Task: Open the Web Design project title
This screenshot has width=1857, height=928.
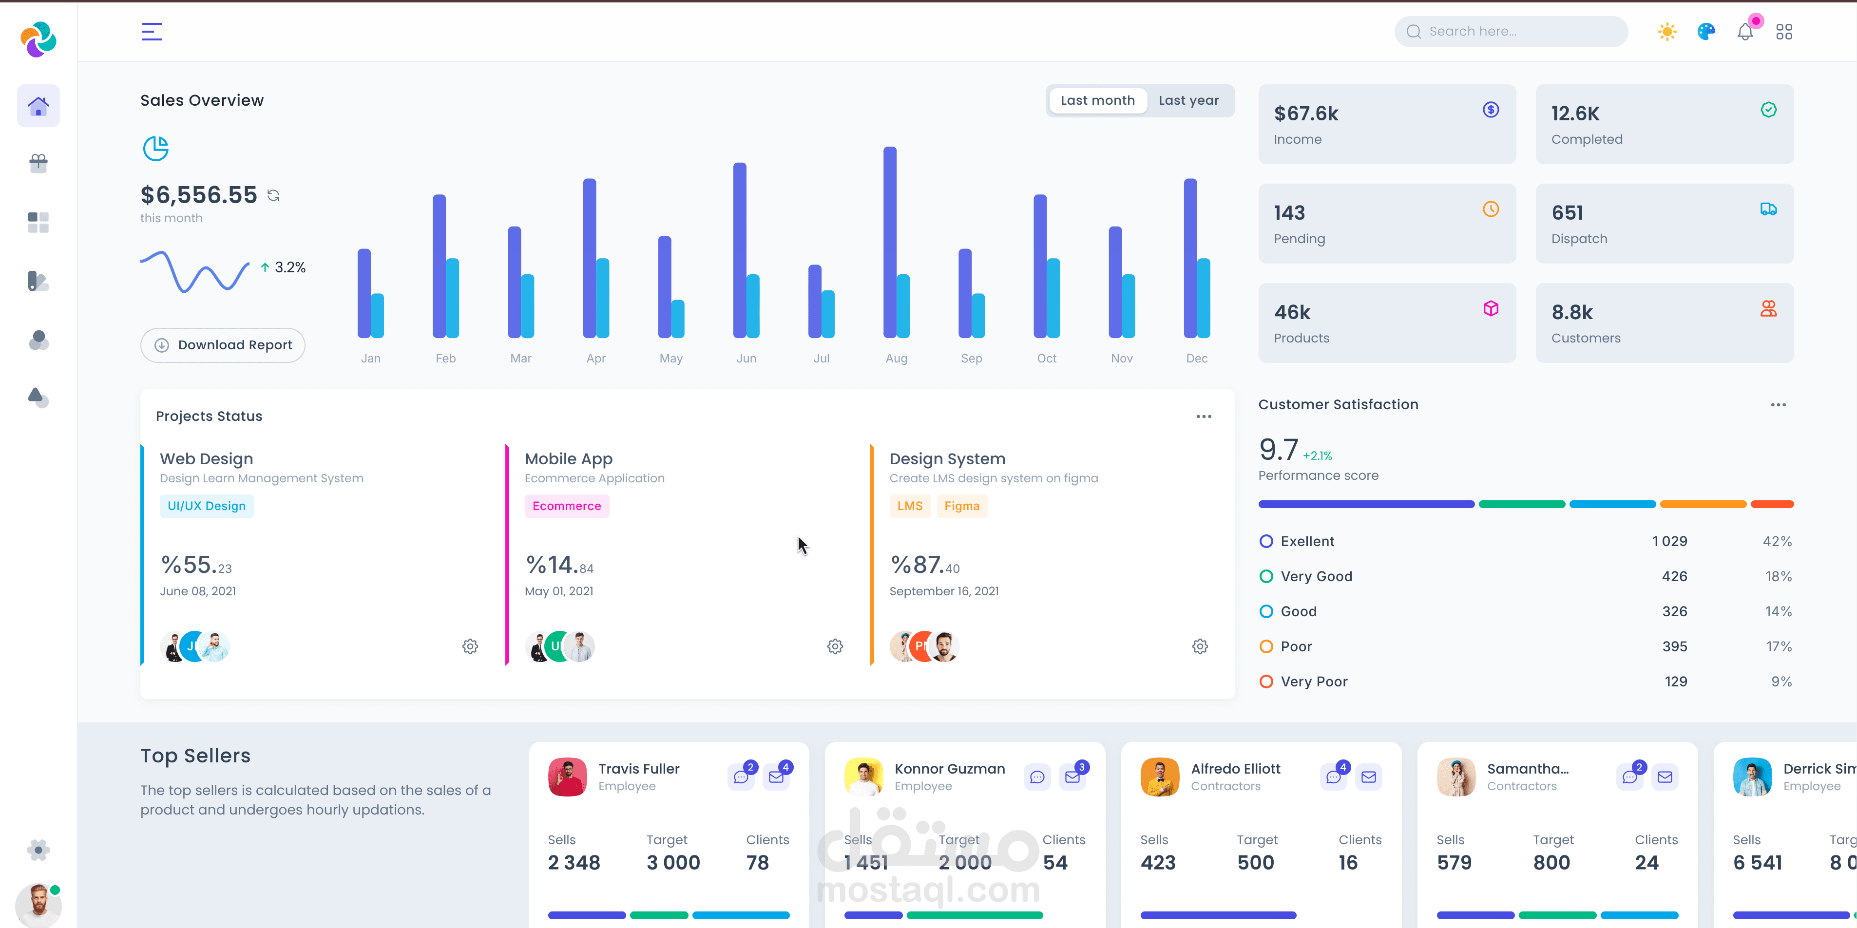Action: coord(206,459)
